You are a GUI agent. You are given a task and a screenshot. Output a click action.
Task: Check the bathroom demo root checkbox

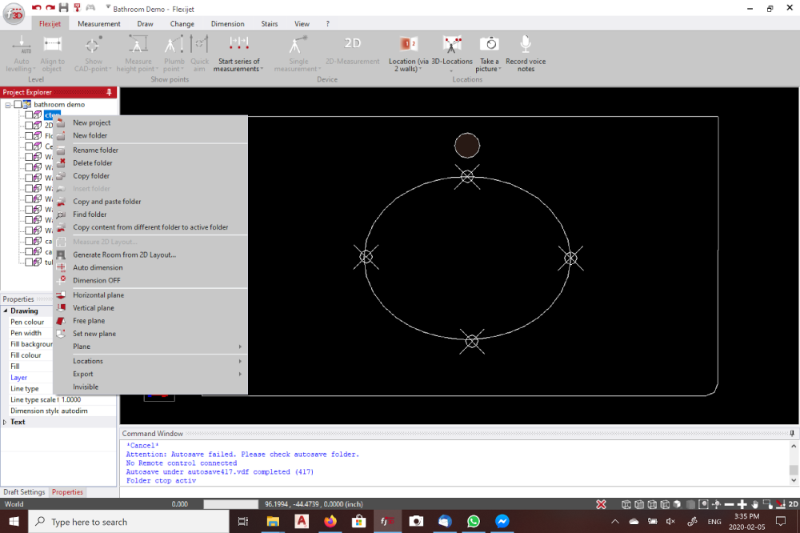tap(18, 105)
